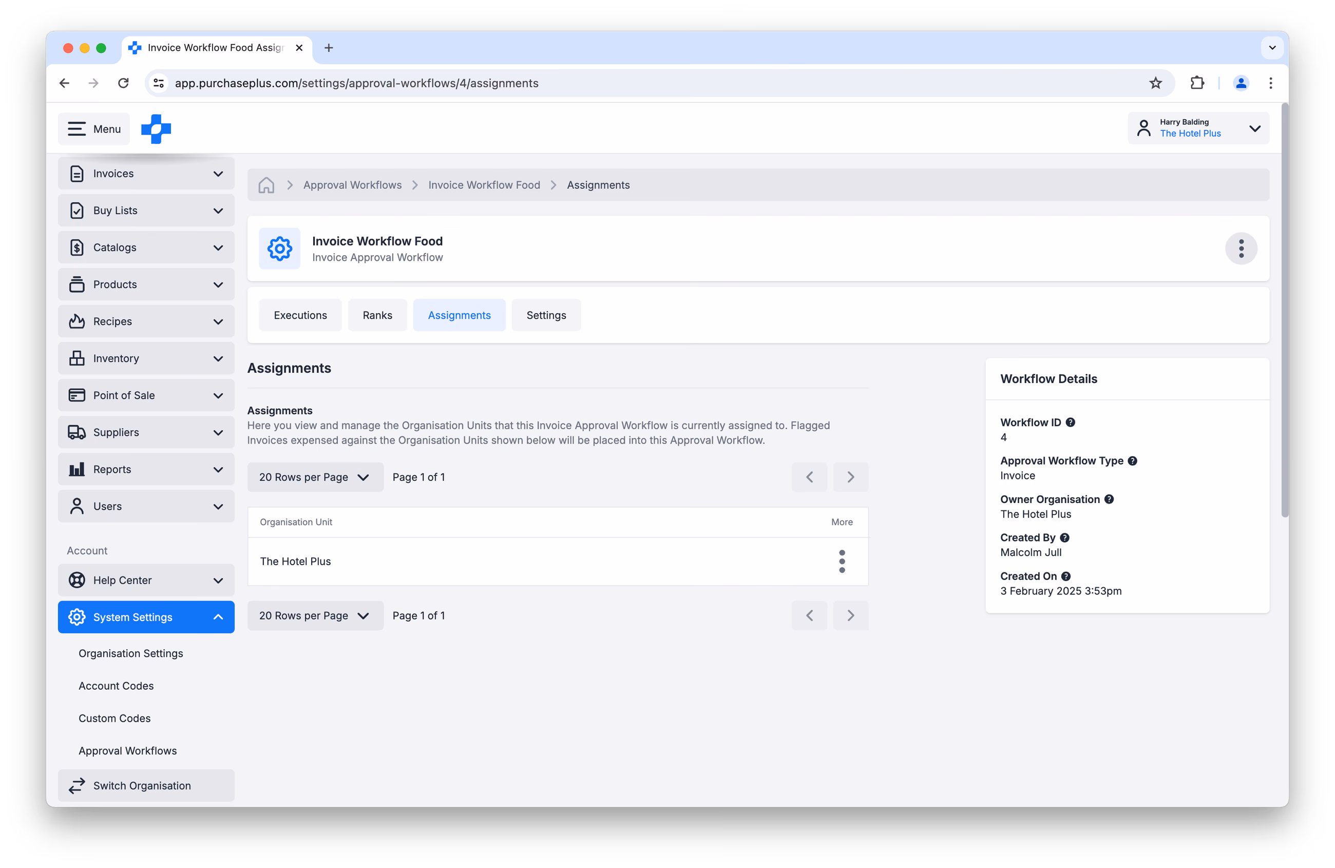Click the Suppliers truck icon
The height and width of the screenshot is (868, 1335).
77,433
